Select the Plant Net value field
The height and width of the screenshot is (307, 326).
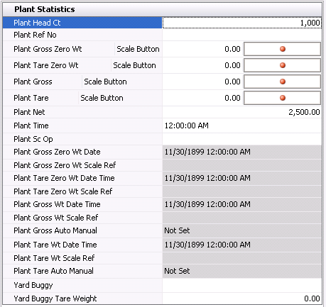tap(242, 112)
